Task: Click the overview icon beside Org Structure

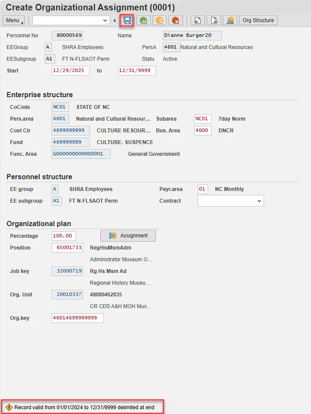Action: click(230, 20)
